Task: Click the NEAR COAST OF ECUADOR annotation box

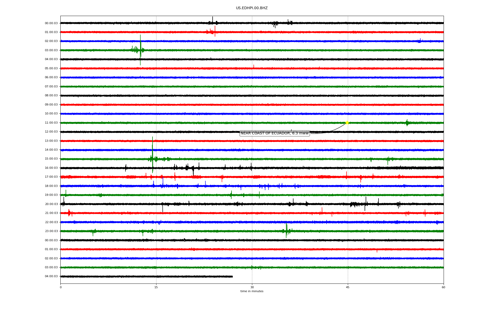Action: click(275, 133)
